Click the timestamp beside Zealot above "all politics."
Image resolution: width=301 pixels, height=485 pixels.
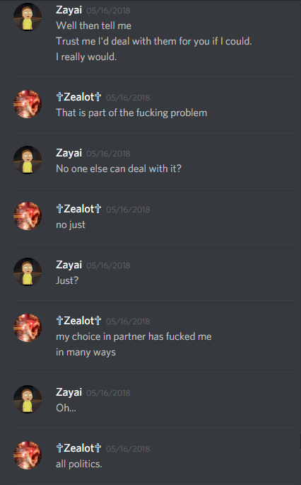click(x=128, y=449)
